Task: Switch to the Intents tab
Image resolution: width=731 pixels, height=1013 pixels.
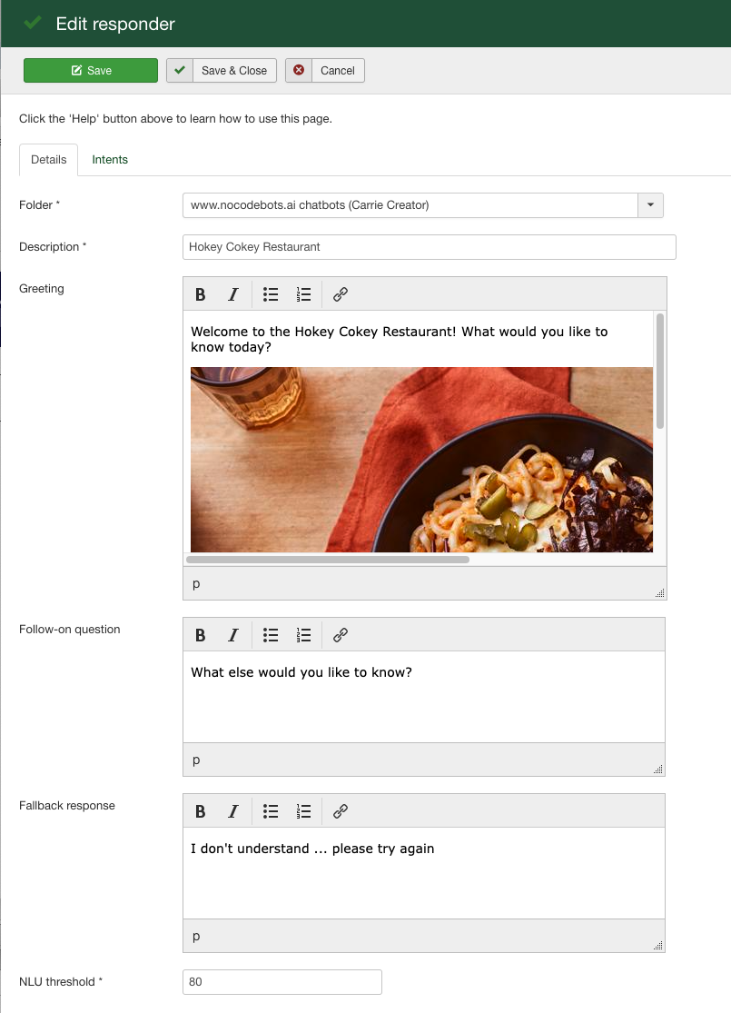Action: coord(110,160)
